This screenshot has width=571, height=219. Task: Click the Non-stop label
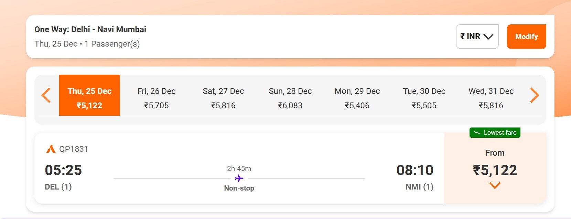point(239,188)
